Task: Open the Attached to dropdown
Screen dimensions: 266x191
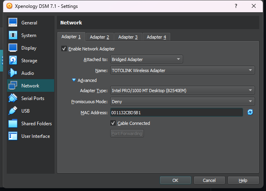Action: point(147,59)
